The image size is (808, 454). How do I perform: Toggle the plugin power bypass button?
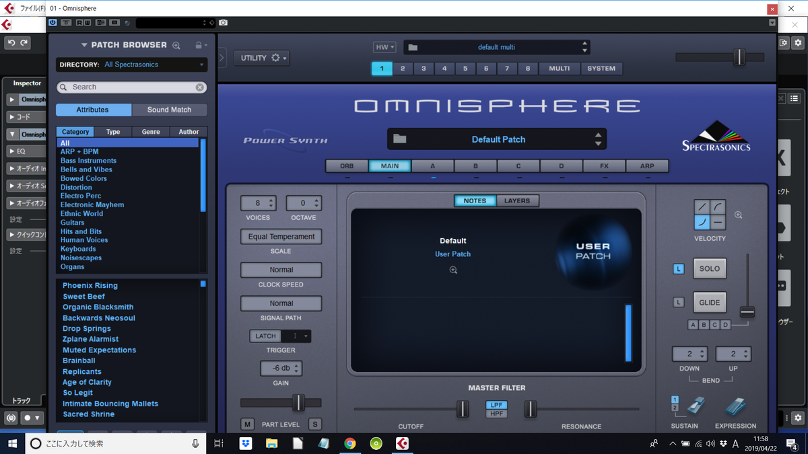[53, 22]
